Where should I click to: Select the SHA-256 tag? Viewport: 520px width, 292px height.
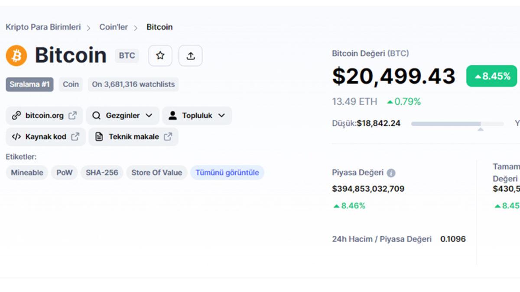(102, 173)
